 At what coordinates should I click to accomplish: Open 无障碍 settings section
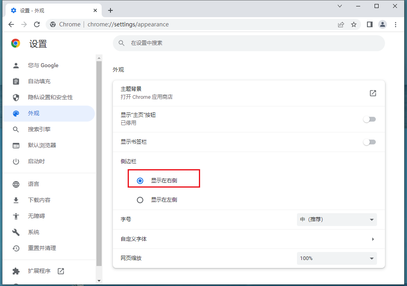pos(49,216)
